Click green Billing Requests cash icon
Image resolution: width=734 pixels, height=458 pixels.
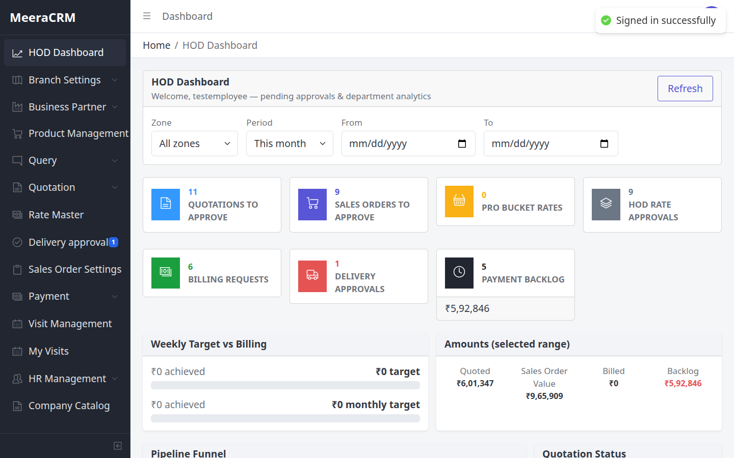(166, 273)
